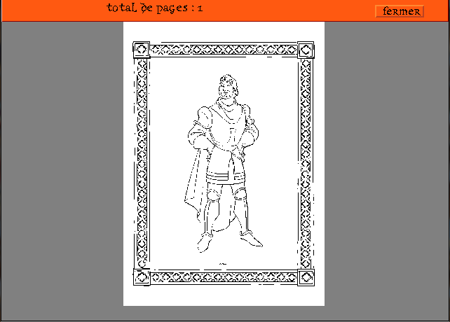Click the top-right corner ornament of the frame

(306, 50)
